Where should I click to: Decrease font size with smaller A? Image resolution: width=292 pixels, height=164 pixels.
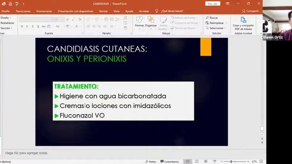(x=73, y=19)
